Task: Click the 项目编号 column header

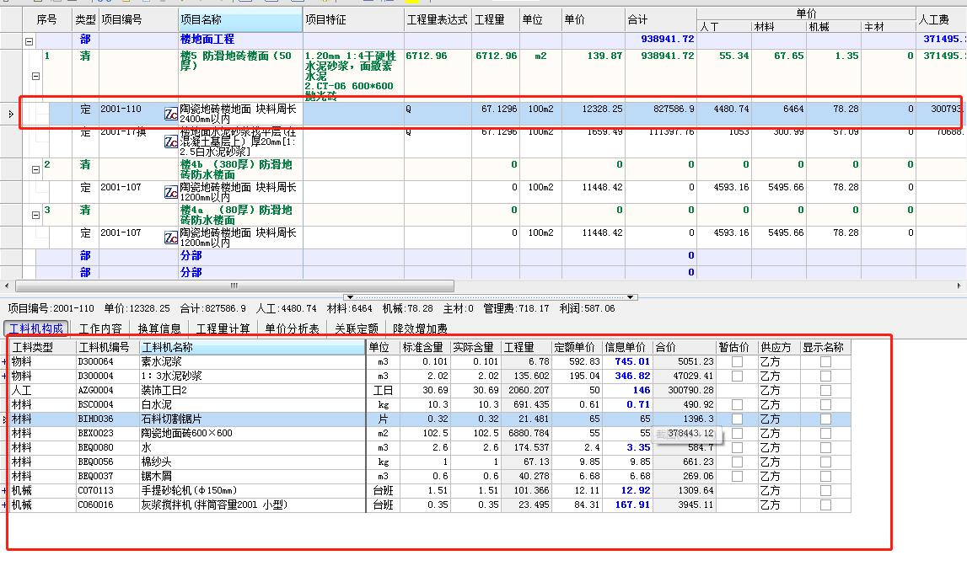Action: coord(138,19)
